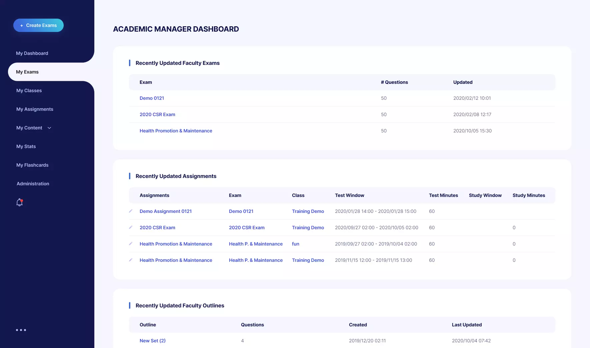Click the # Questions column header

[x=394, y=82]
